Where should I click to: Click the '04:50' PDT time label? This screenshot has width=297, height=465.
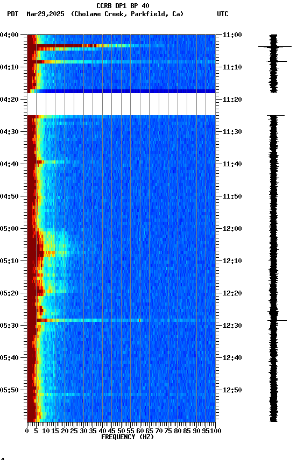click(9, 196)
